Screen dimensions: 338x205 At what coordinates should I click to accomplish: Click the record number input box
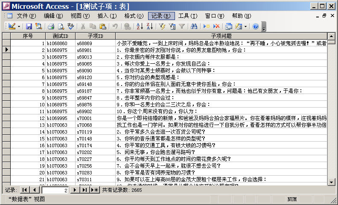[x=55, y=190]
